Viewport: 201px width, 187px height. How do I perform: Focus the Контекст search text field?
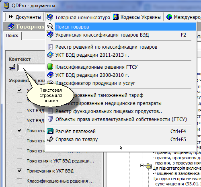coord(31,68)
